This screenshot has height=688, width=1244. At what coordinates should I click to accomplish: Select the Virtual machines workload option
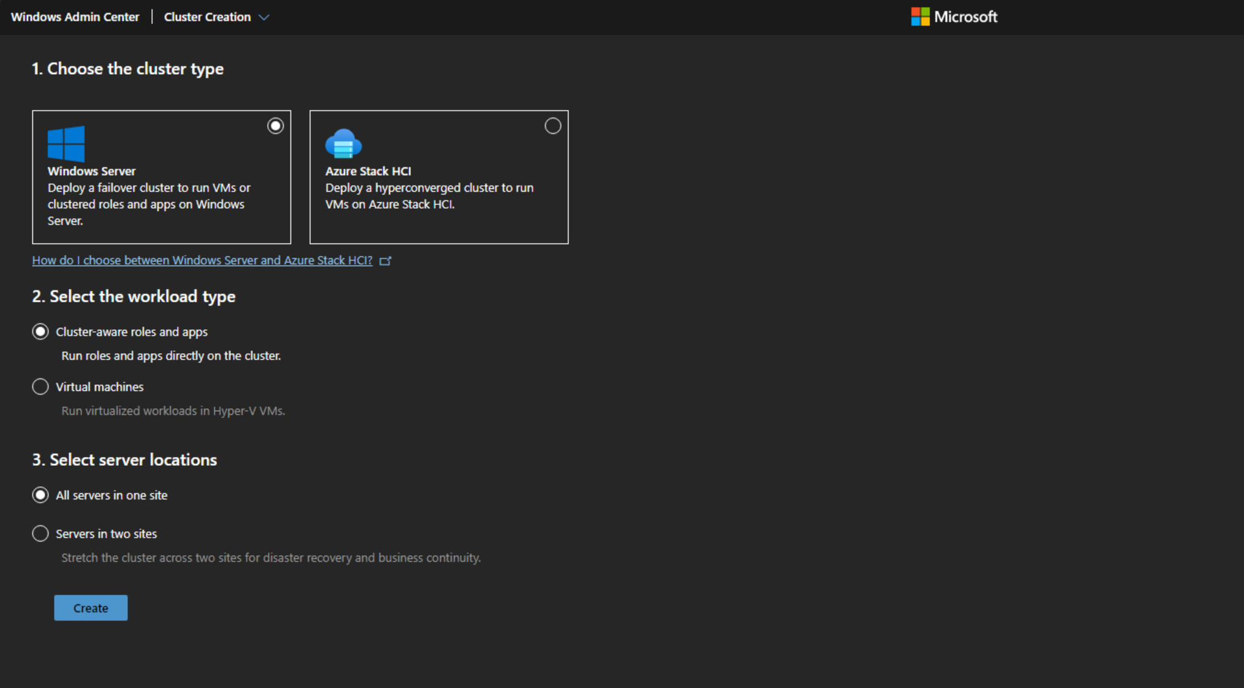(40, 386)
